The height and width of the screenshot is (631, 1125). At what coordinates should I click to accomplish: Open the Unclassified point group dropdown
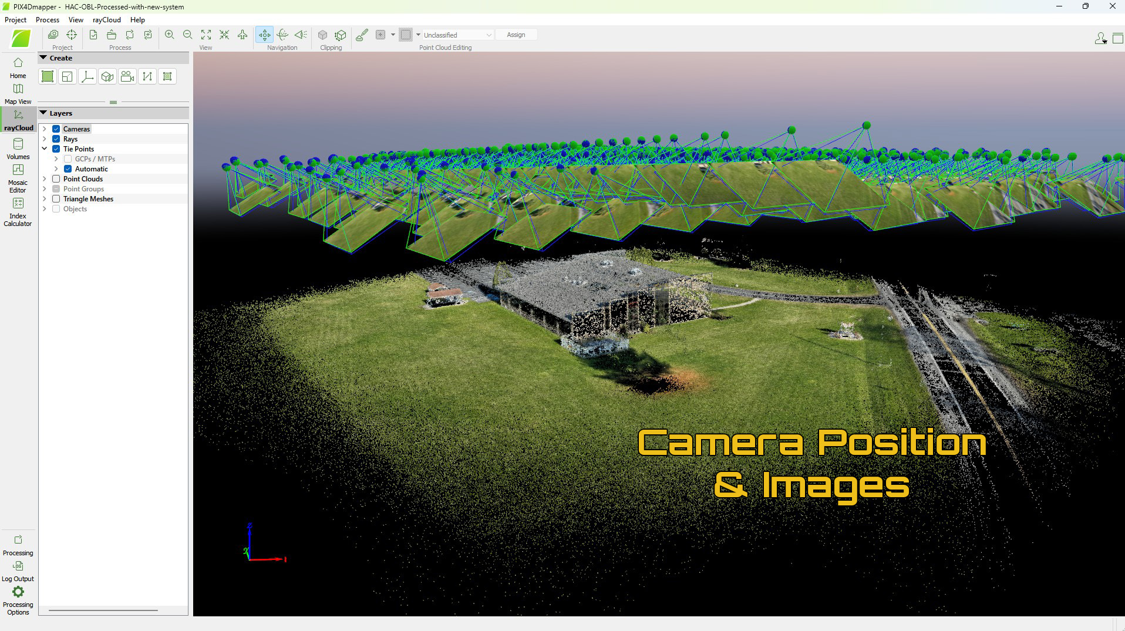[457, 35]
